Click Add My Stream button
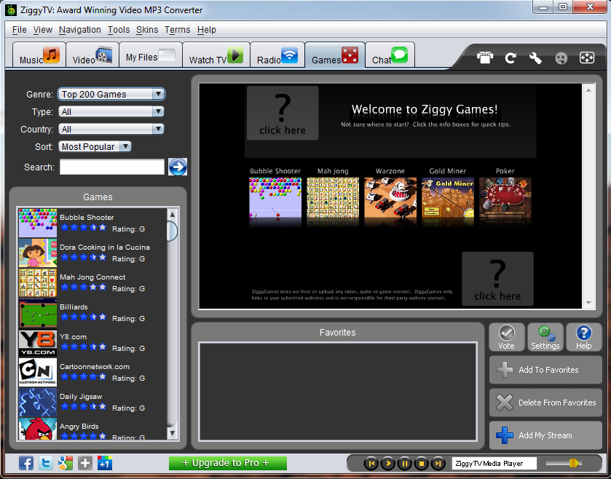Image resolution: width=611 pixels, height=479 pixels. [x=545, y=435]
